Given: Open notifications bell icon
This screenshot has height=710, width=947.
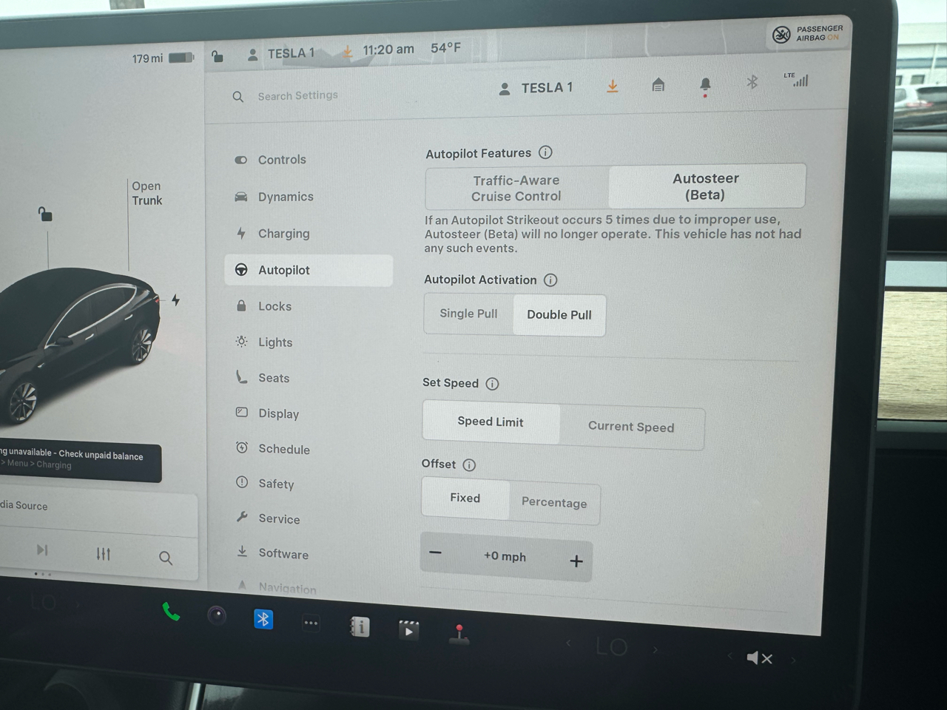Looking at the screenshot, I should (705, 84).
